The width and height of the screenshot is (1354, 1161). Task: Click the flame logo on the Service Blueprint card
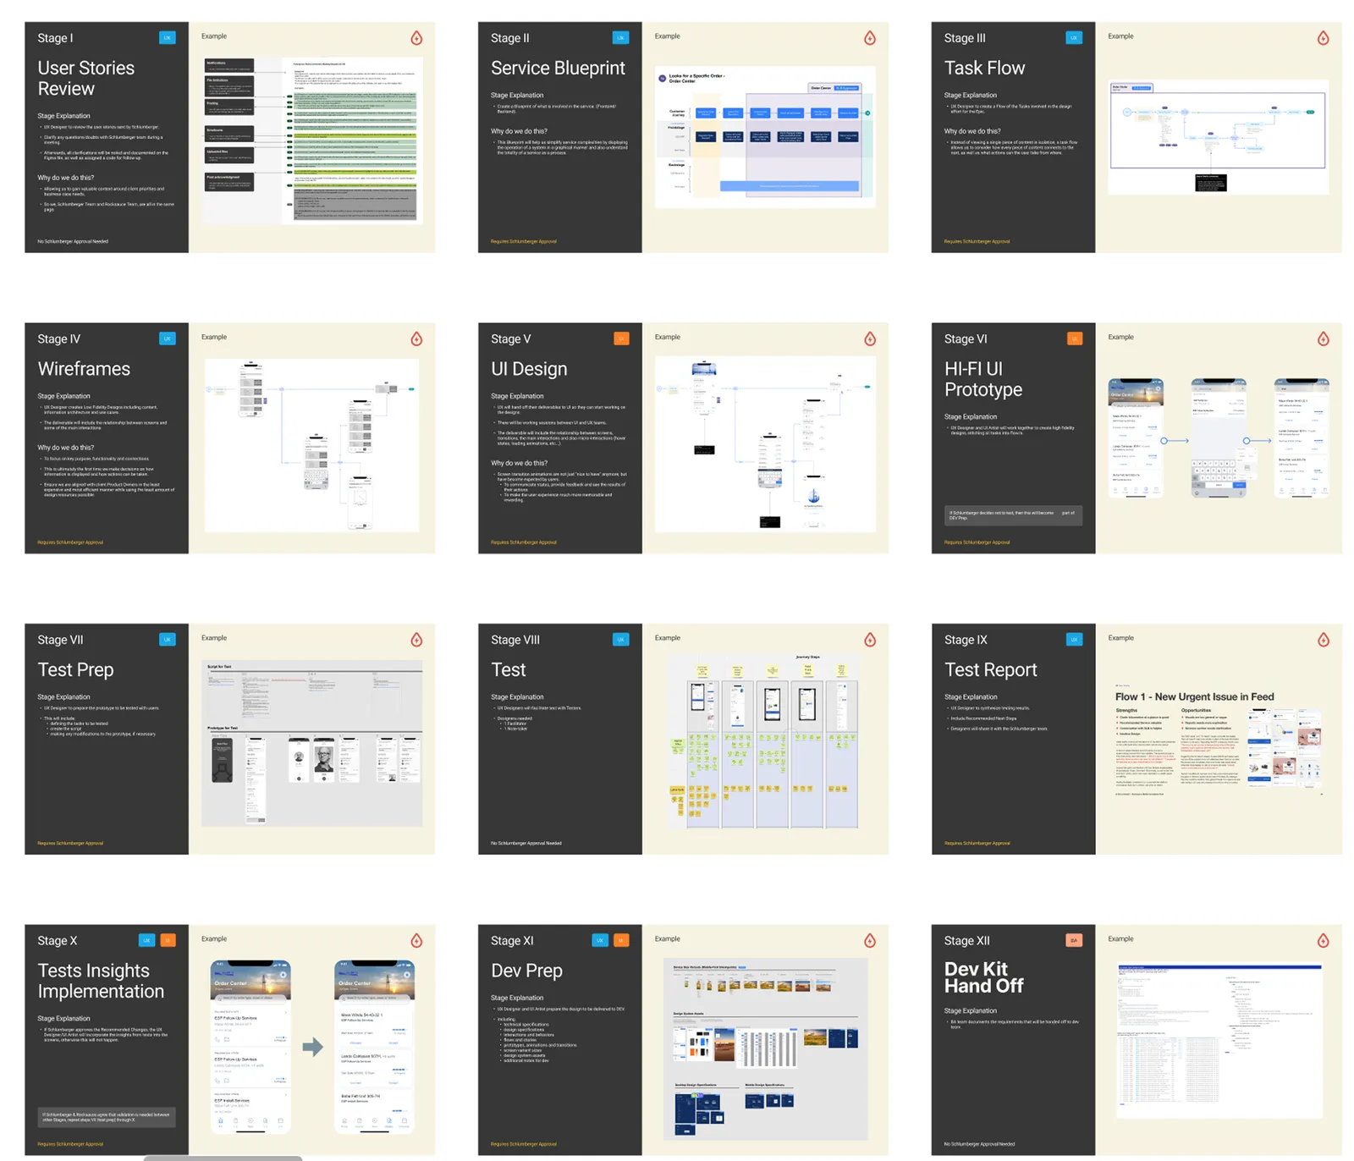tap(870, 38)
